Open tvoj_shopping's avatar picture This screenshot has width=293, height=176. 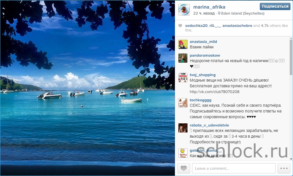pos(183,78)
